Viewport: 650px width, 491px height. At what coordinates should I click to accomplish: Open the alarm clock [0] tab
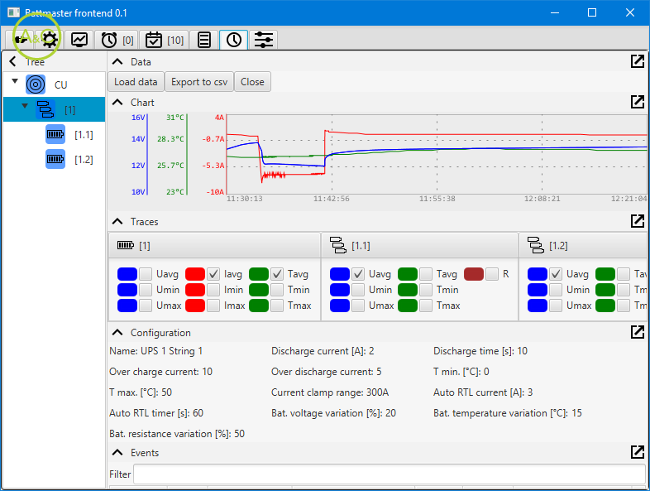pos(117,40)
